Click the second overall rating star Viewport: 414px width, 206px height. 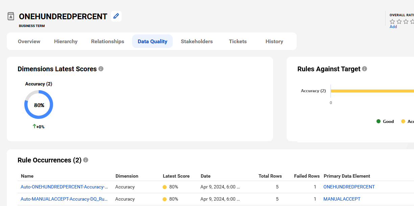pos(399,22)
